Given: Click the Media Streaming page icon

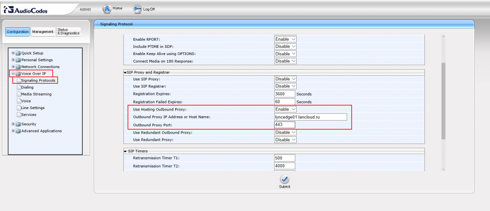Looking at the screenshot, I should 18,94.
